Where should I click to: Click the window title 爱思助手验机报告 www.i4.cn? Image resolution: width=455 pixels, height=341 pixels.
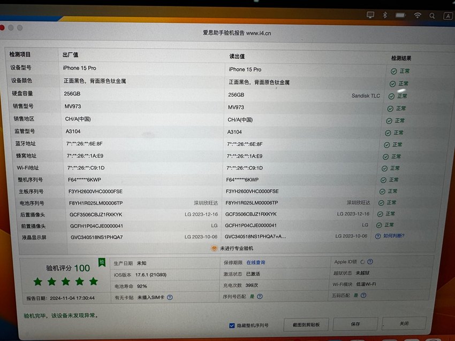coord(237,33)
